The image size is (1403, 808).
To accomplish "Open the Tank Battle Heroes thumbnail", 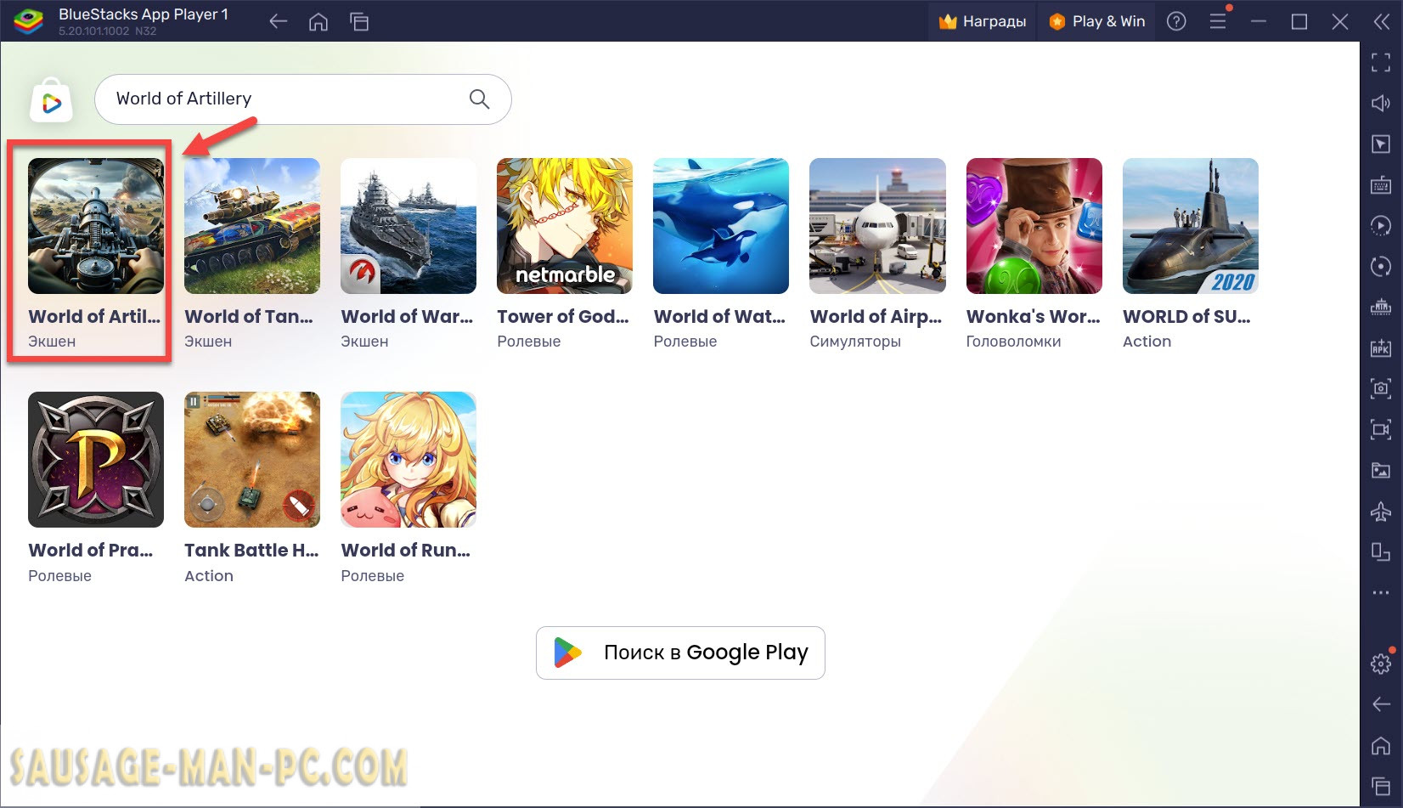I will tap(252, 460).
